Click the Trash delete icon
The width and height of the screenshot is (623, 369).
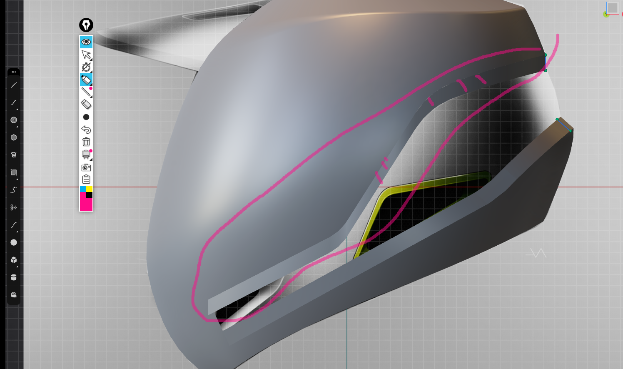coord(86,141)
